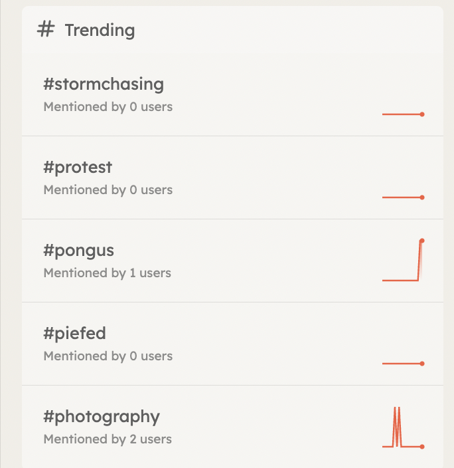Open the #protest hashtag
Image resolution: width=454 pixels, height=468 pixels.
click(78, 167)
